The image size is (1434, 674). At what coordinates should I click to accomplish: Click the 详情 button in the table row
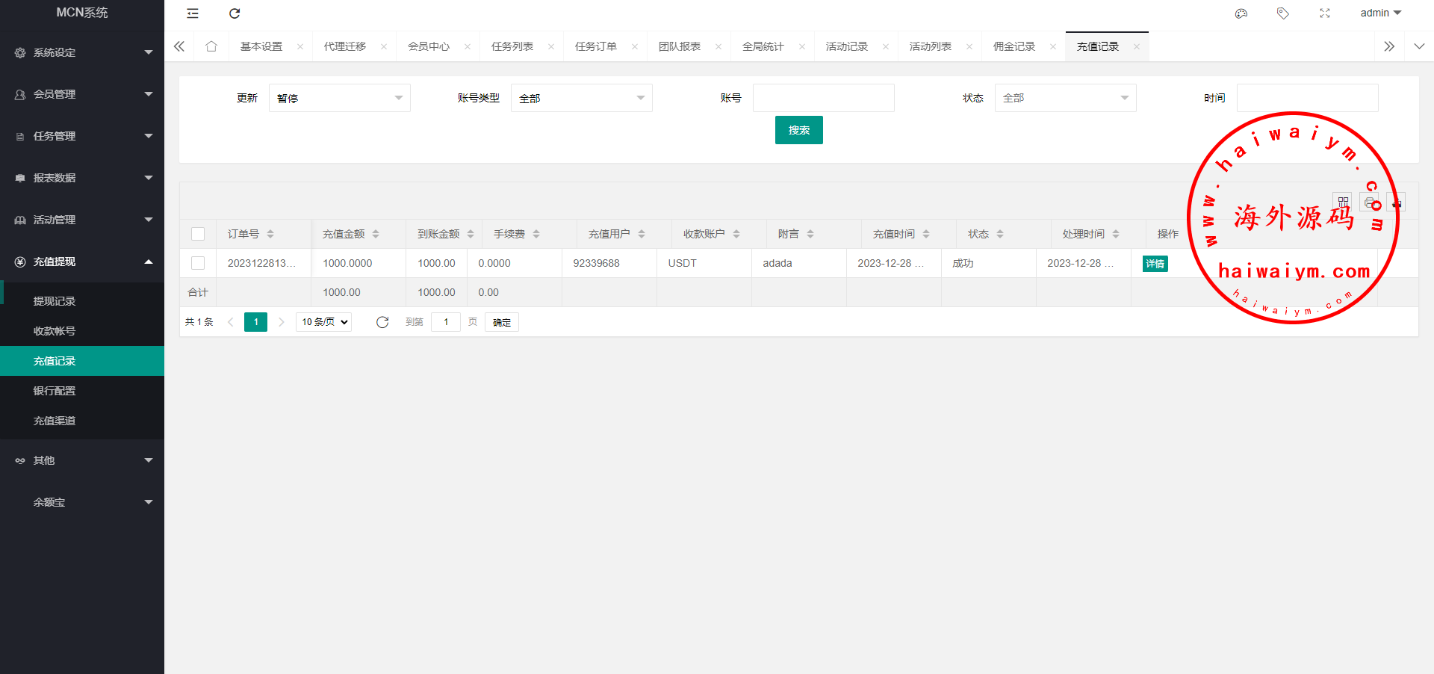tap(1155, 264)
